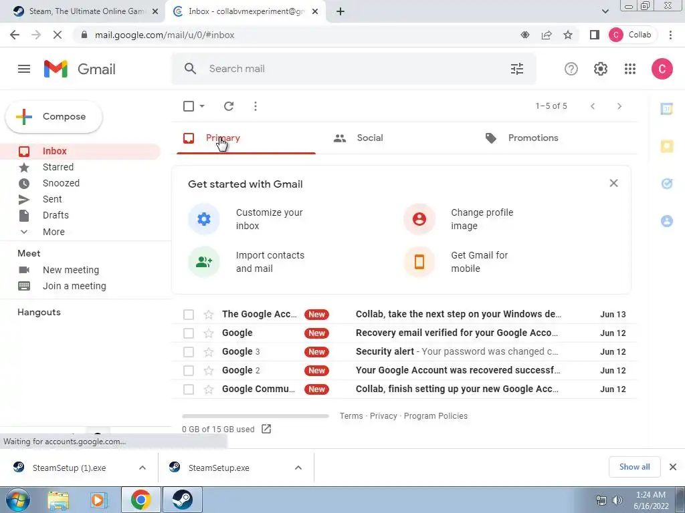
Task: Close the downloads bar
Action: click(x=673, y=467)
